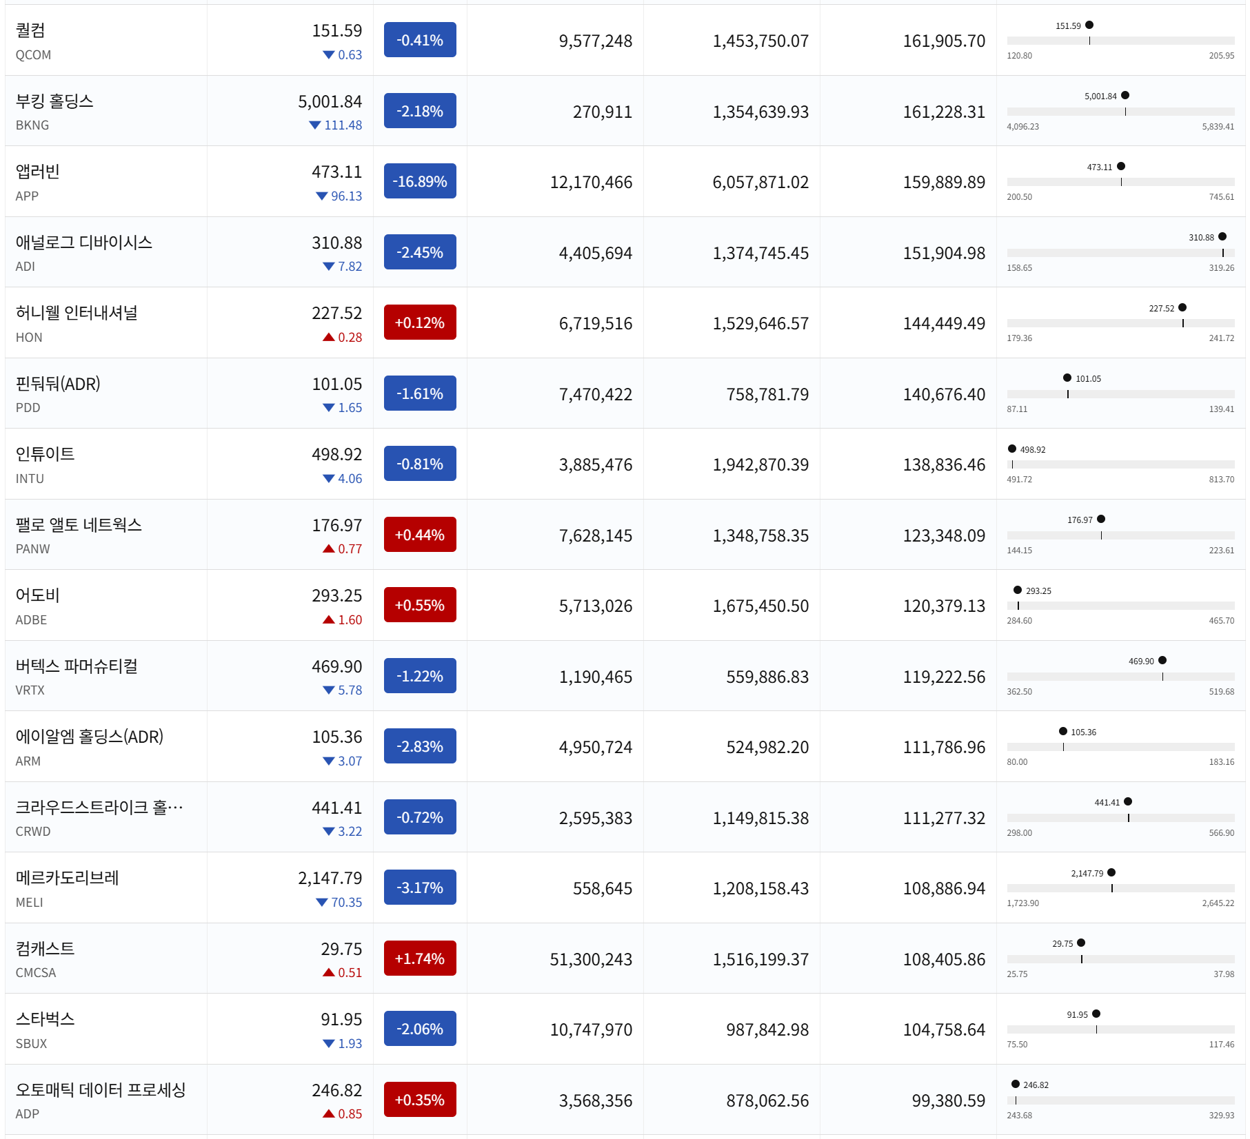Click the volume value 12,170,466
1250x1139 pixels.
pyautogui.click(x=592, y=183)
